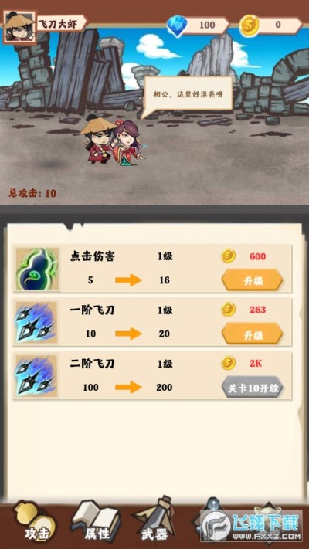Upgrade 一阶飞刀 with the 升级 button

click(x=253, y=334)
